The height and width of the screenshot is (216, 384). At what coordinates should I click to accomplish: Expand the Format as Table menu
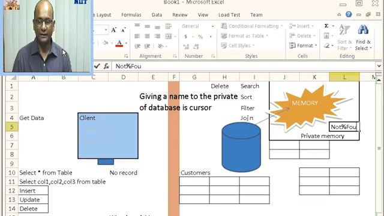click(x=245, y=36)
